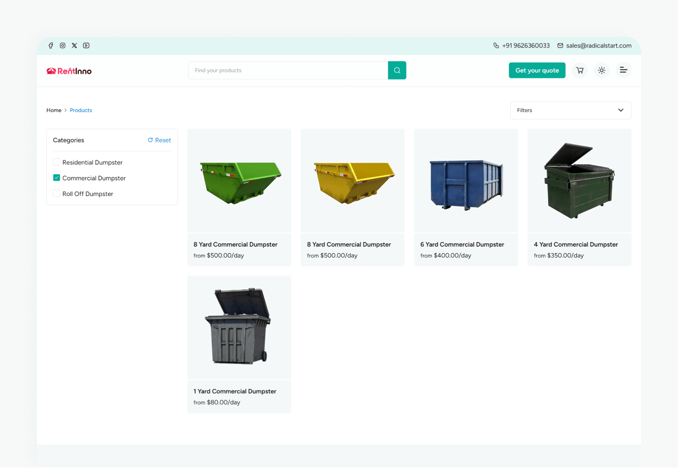Open the Facebook social icon

point(51,45)
